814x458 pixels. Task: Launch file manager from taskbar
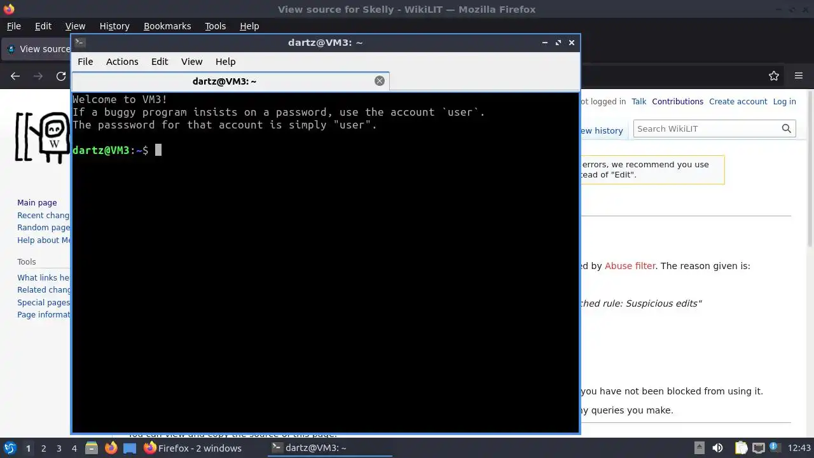click(x=91, y=448)
